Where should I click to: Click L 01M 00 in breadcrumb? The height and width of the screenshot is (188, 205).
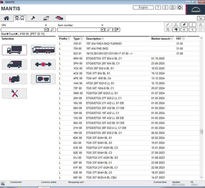pyautogui.click(x=23, y=34)
